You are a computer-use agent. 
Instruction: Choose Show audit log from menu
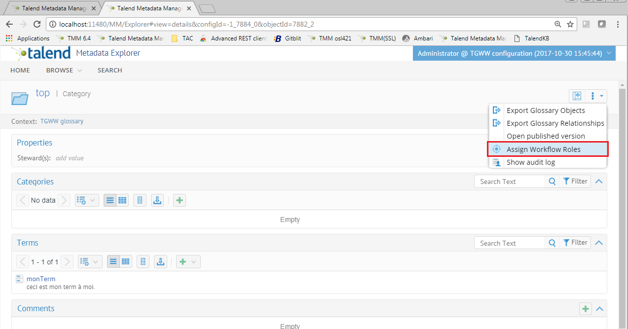(x=530, y=162)
